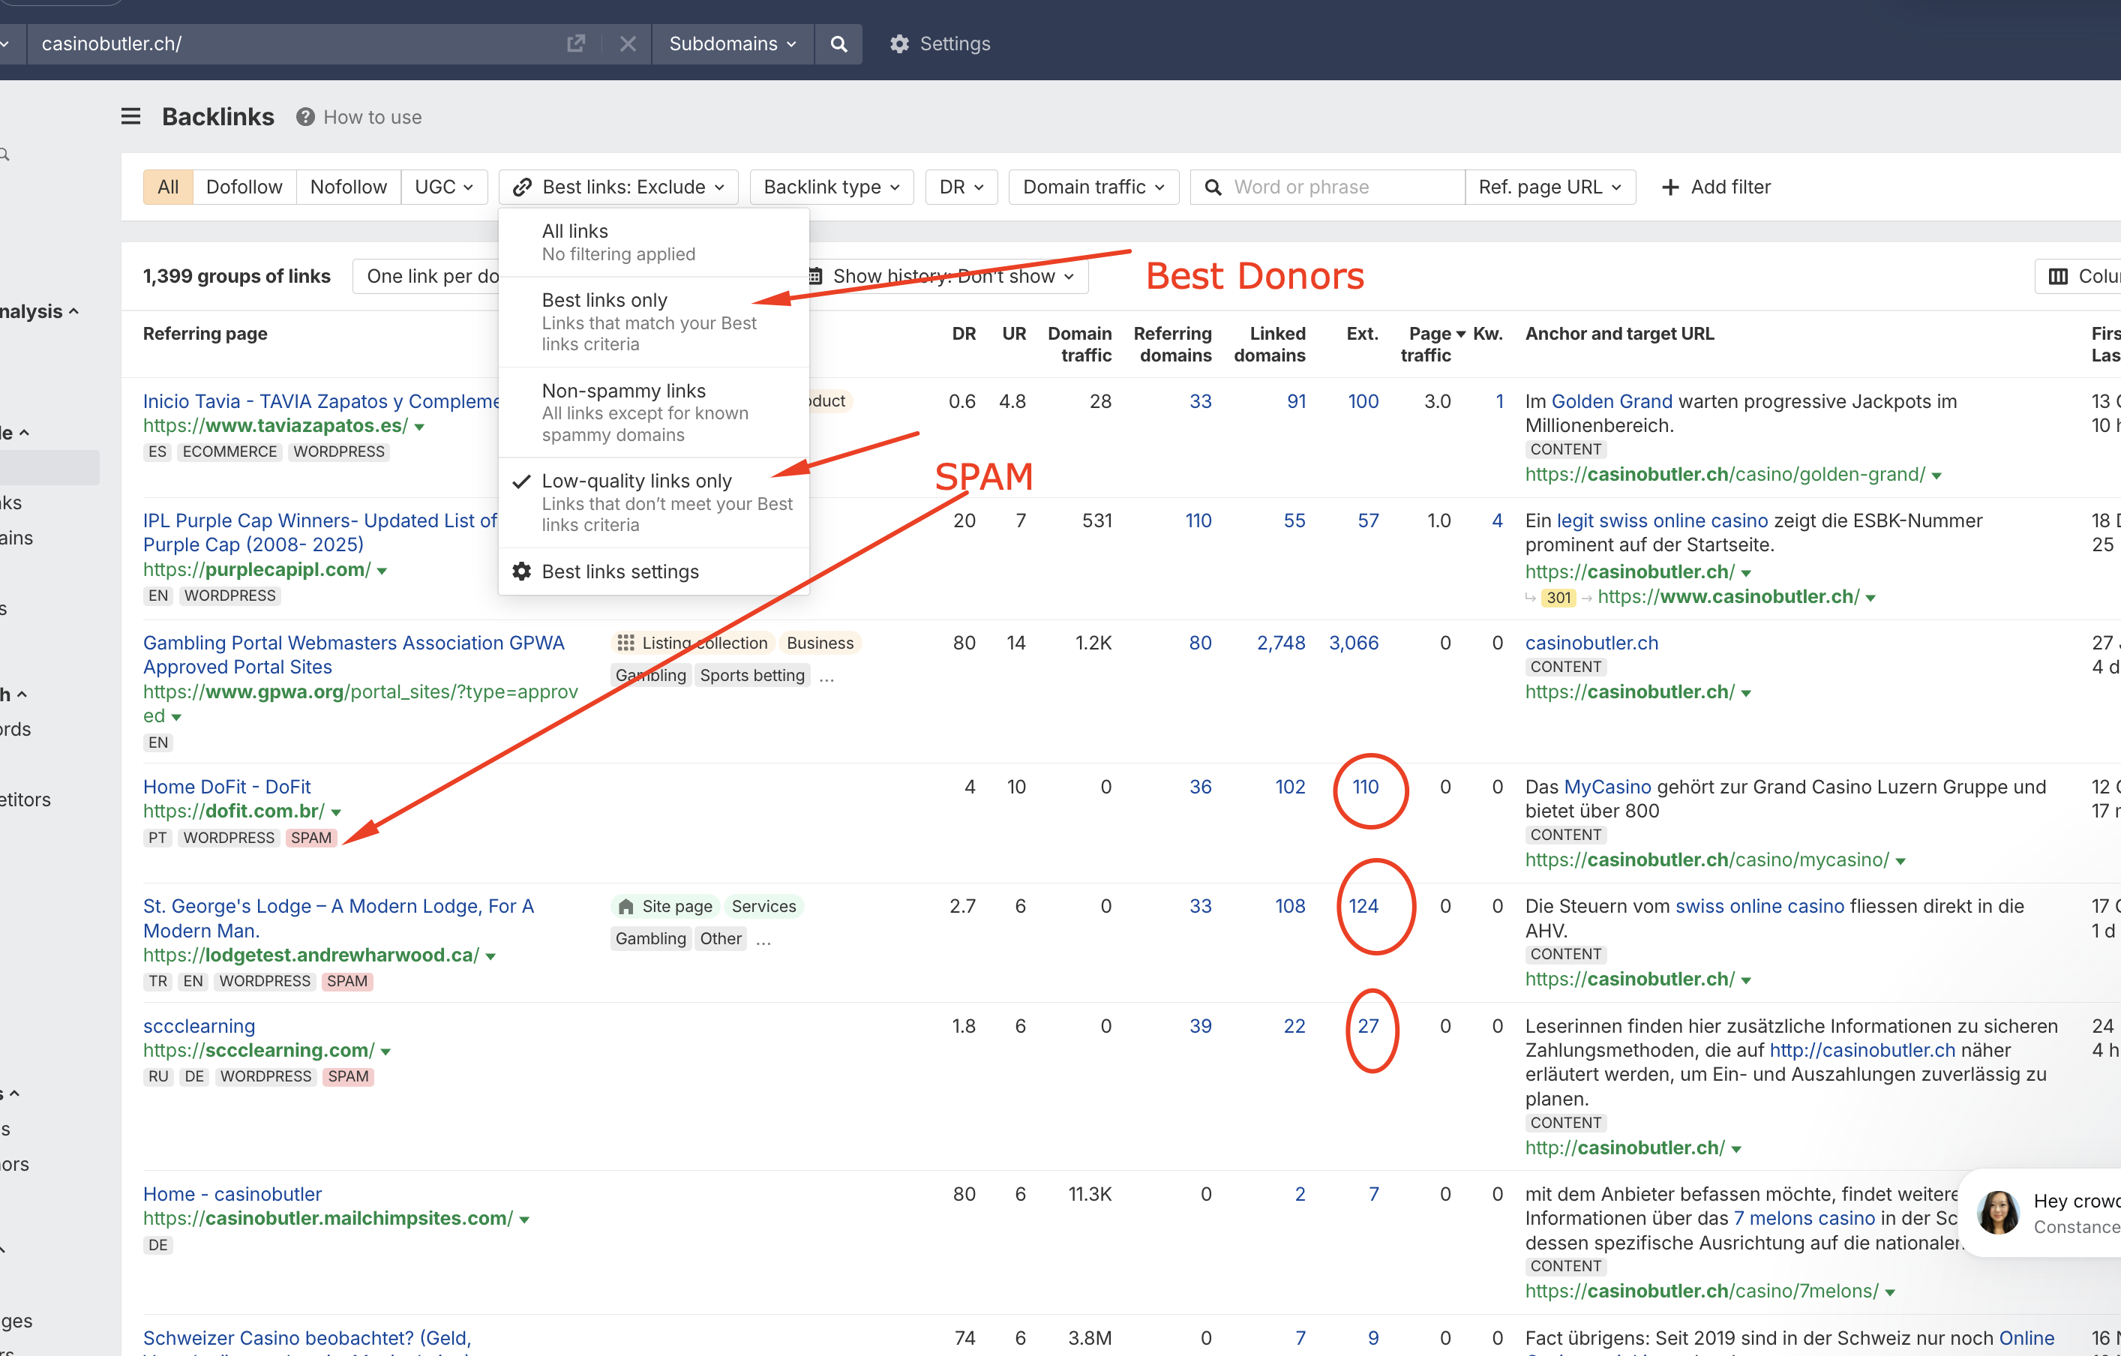Open 7 melons casino anchor link
The height and width of the screenshot is (1356, 2121).
click(x=1804, y=1218)
